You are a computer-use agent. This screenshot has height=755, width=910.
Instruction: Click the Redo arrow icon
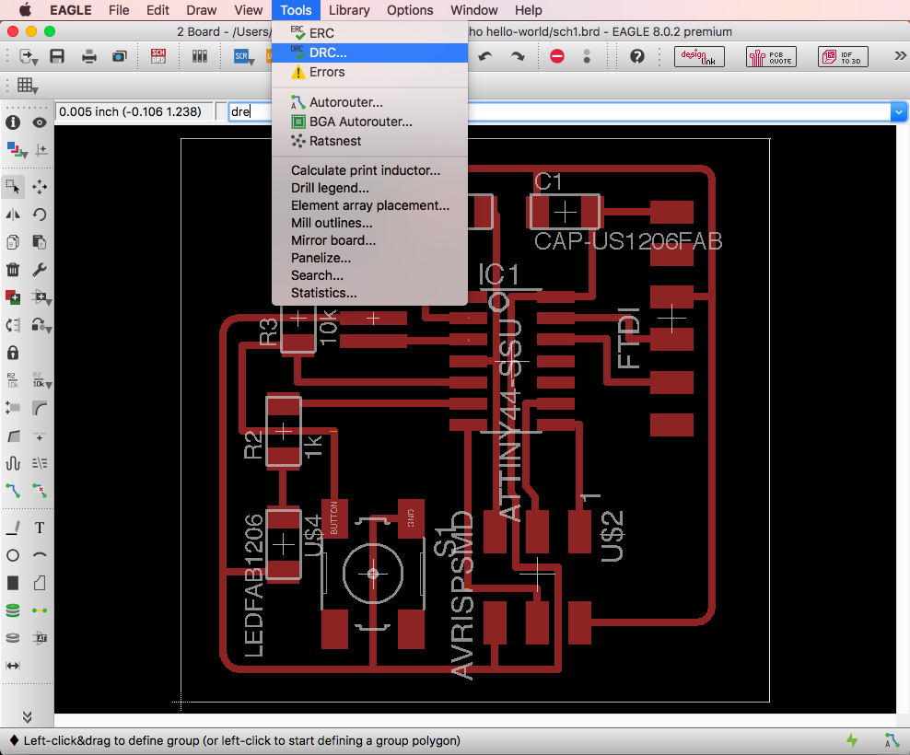(x=517, y=56)
